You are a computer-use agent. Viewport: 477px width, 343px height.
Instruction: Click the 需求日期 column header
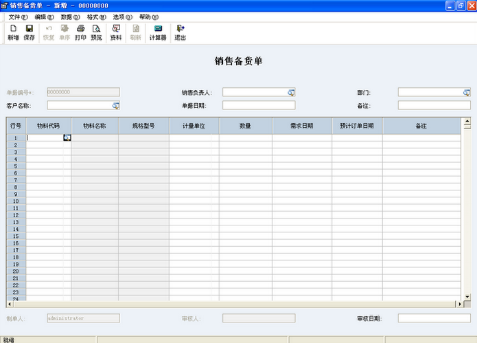coord(301,126)
